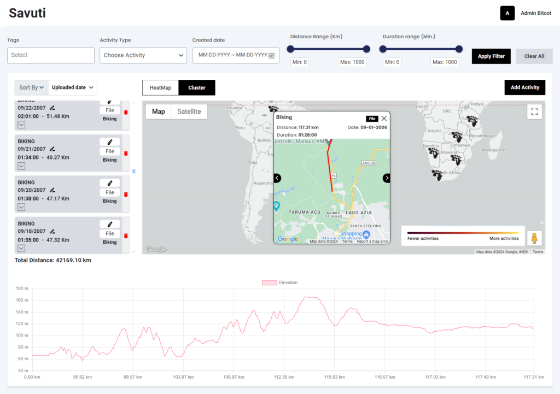560x394 pixels.
Task: Click footprint cluster marker 20 near Tanzania
Action: (472, 121)
